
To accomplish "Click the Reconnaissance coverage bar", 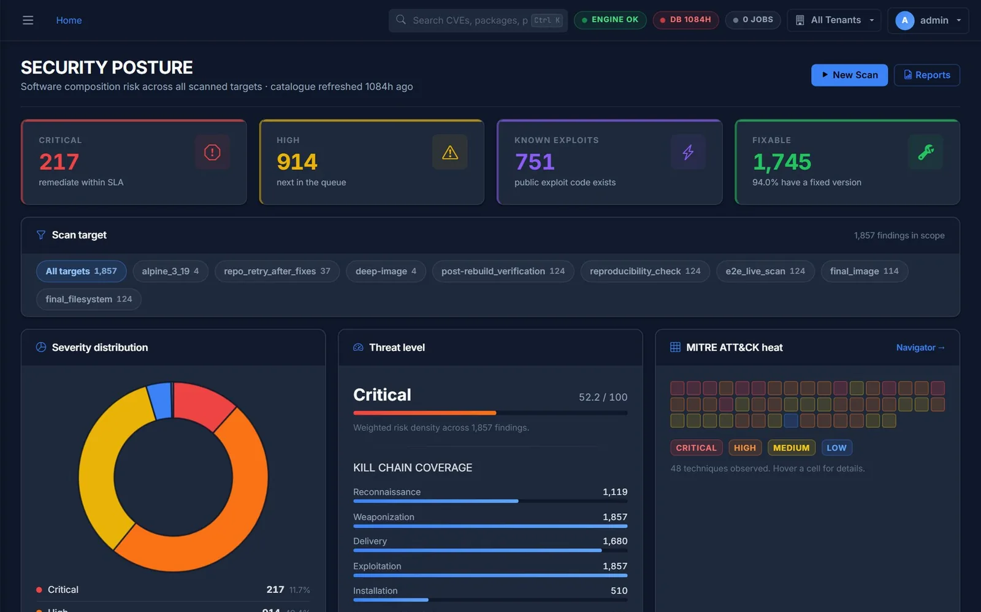I will [x=490, y=501].
